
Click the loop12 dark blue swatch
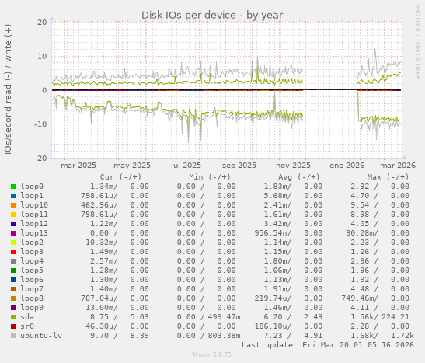coord(13,224)
